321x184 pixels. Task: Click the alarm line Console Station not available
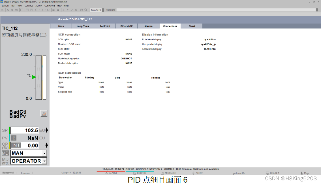click(x=161, y=169)
